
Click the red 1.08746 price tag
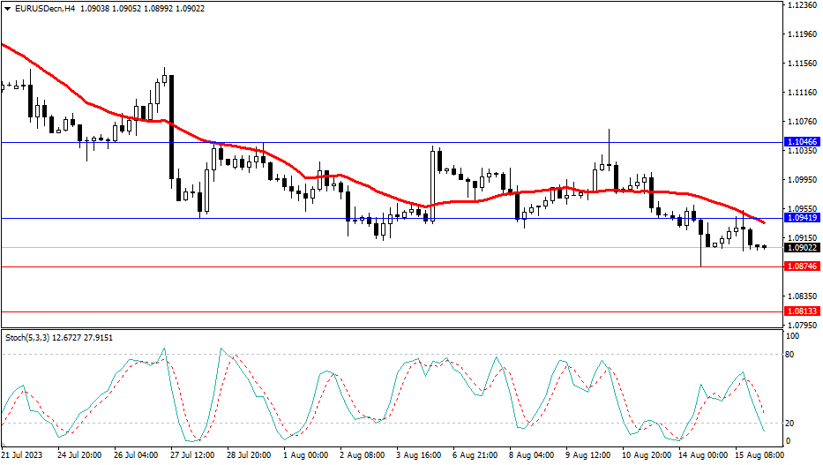coord(801,266)
